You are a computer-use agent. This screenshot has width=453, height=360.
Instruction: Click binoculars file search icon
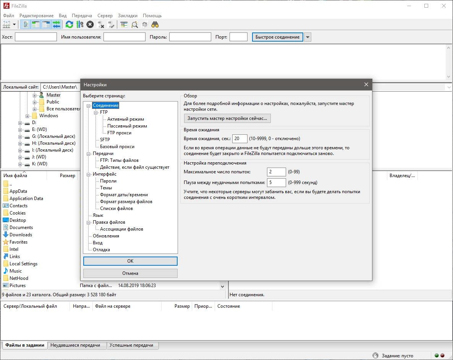tap(155, 24)
